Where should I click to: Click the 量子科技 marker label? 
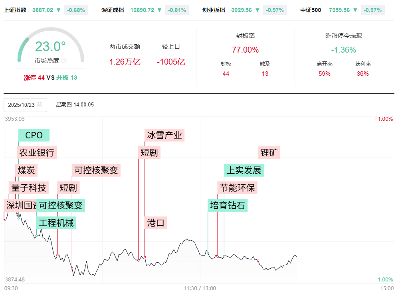pyautogui.click(x=29, y=187)
